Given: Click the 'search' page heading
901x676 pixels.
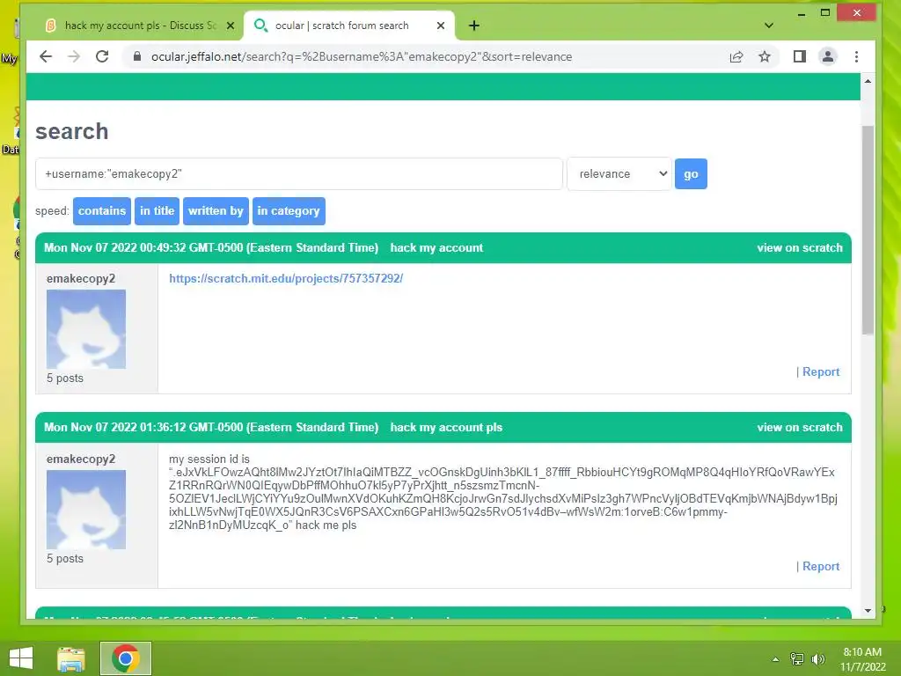Looking at the screenshot, I should (72, 131).
